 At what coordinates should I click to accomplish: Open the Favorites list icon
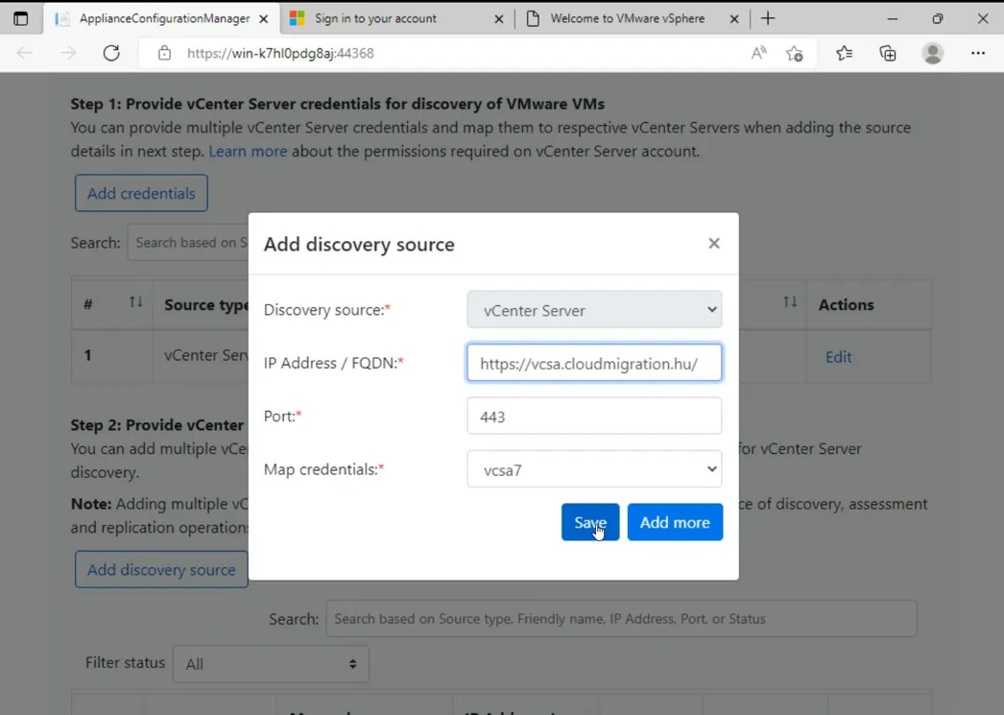pyautogui.click(x=845, y=53)
